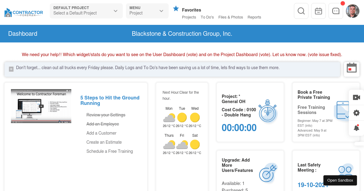The width and height of the screenshot is (364, 191).
Task: Go to Reports in Favorites
Action: click(x=254, y=17)
